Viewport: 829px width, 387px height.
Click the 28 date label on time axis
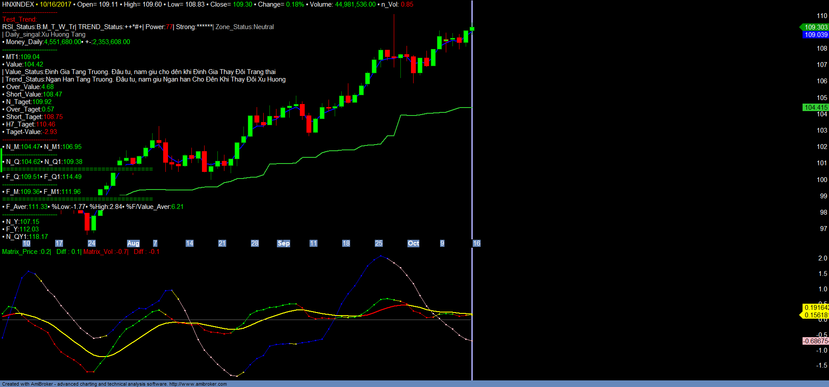[x=254, y=243]
